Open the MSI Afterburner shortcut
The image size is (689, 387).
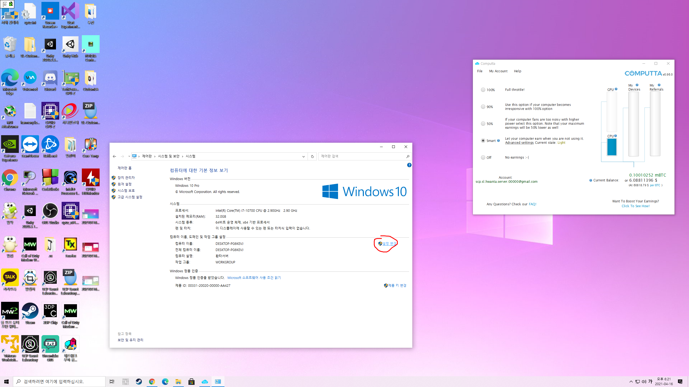(10, 116)
